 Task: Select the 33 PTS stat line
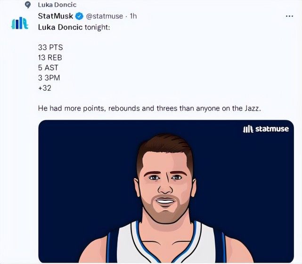point(50,48)
